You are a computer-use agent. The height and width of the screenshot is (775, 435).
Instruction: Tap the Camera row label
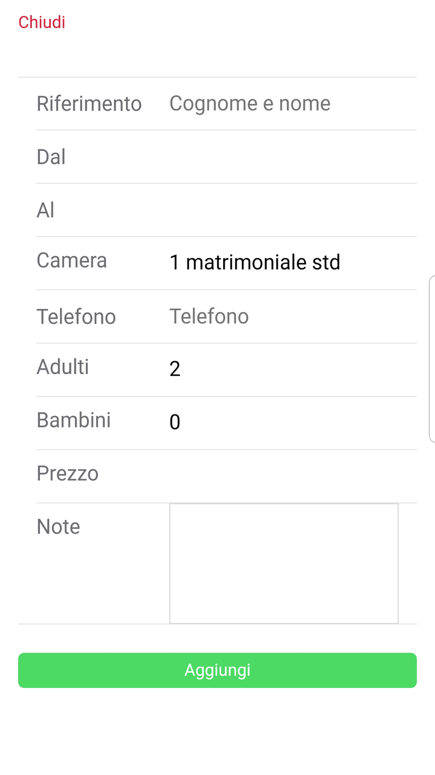point(72,261)
